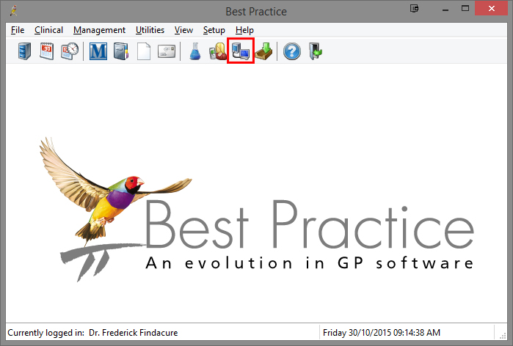Open the Clinical menu
Image resolution: width=513 pixels, height=346 pixels.
point(48,30)
